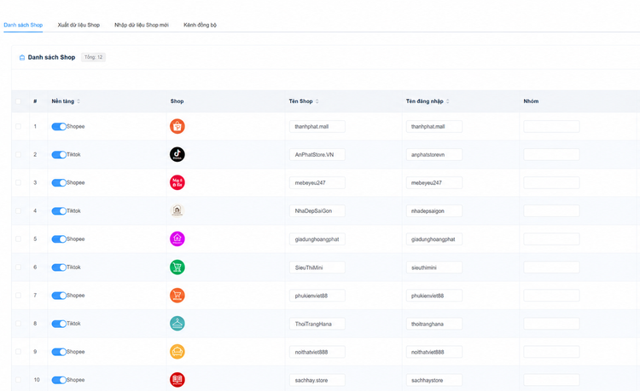Image resolution: width=640 pixels, height=391 pixels.
Task: Toggle the row 7 Shopee platform switch
Action: coord(59,296)
